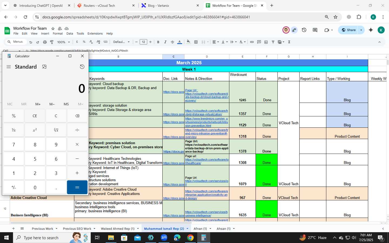Open the font family dropdown
The image size is (389, 243).
pos(121,42)
